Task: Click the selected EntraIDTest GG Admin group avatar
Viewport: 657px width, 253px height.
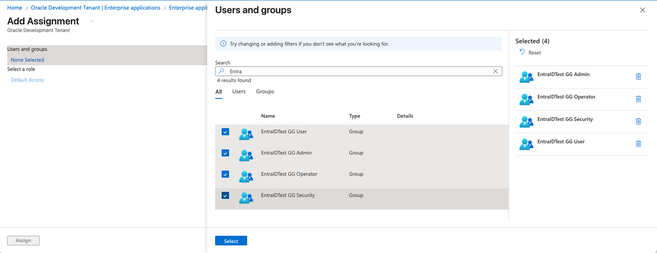Action: pyautogui.click(x=526, y=77)
